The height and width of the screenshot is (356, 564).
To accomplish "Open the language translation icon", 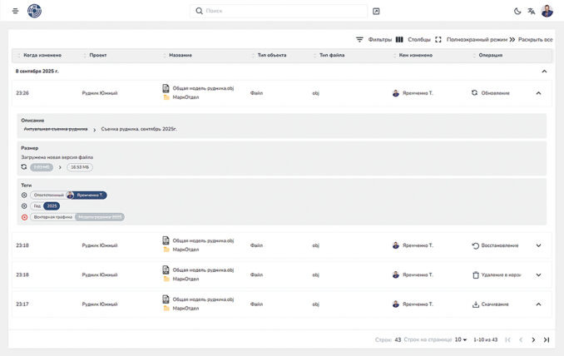I will pos(532,11).
